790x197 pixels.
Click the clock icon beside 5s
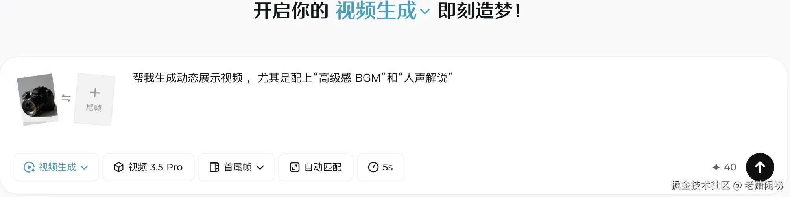coord(373,167)
